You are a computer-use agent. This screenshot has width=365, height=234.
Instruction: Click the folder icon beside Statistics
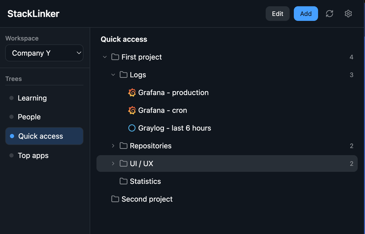(123, 181)
